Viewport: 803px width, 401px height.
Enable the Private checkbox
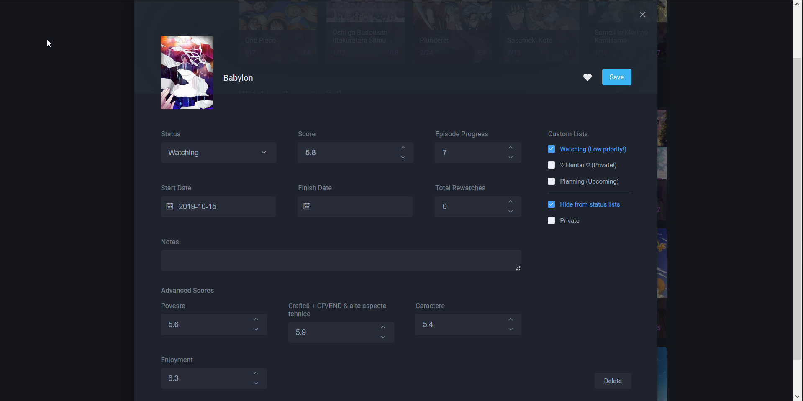(x=552, y=221)
